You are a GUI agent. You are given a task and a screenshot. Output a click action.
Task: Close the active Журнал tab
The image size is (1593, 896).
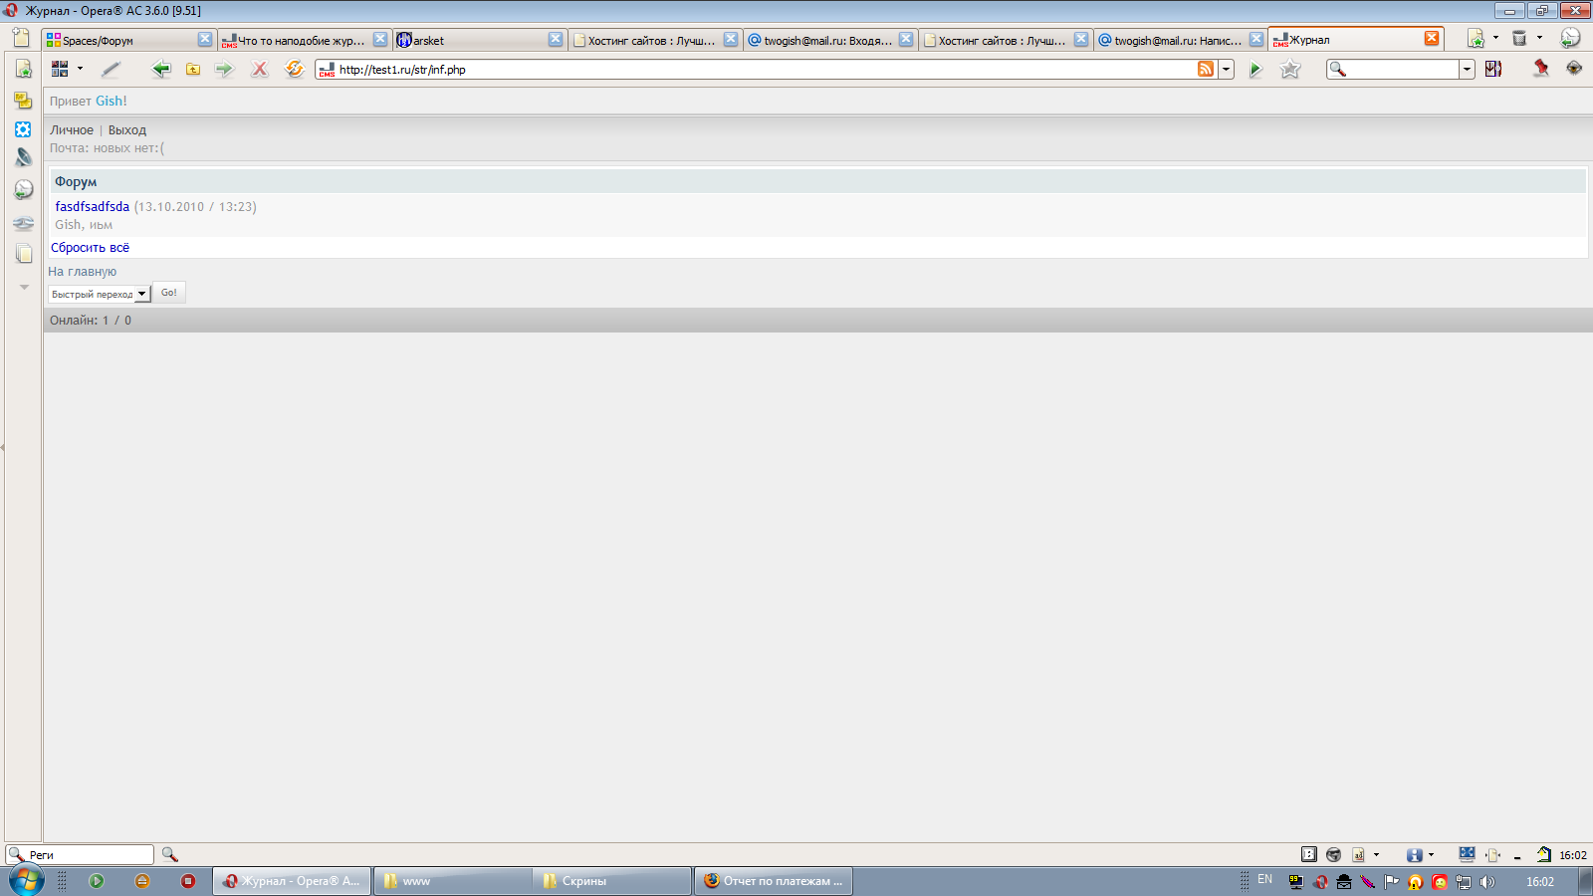pos(1432,38)
